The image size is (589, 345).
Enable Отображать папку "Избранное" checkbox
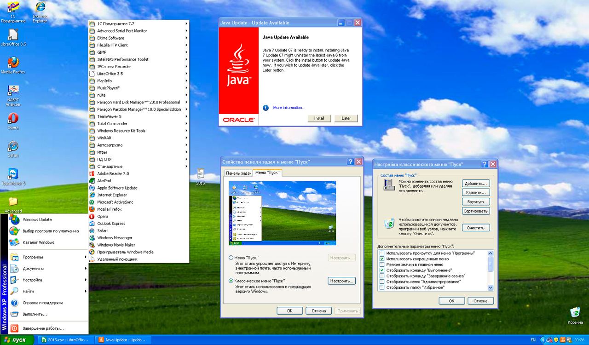pos(382,287)
